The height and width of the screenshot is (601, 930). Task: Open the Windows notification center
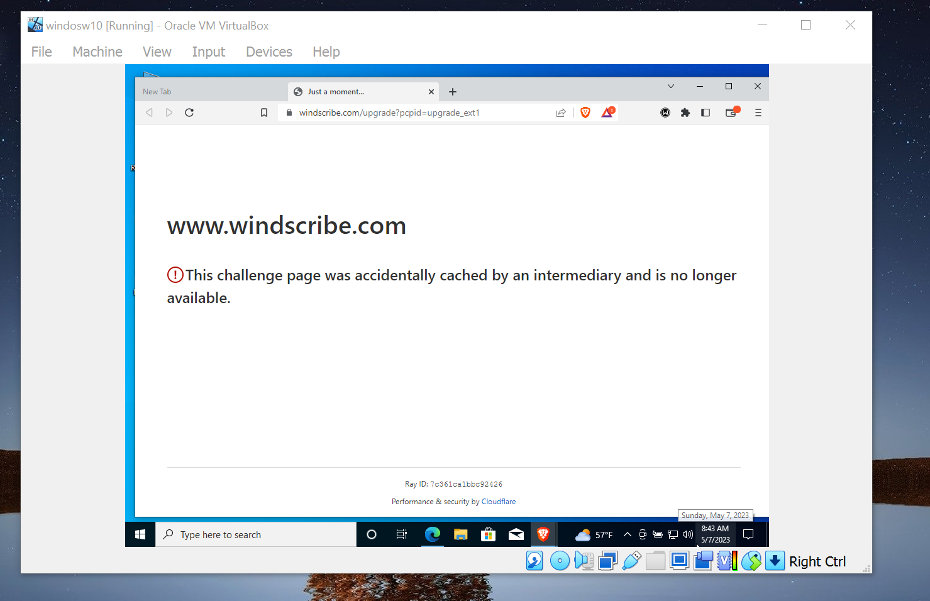point(748,534)
